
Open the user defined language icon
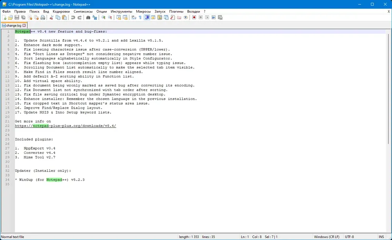[153, 18]
